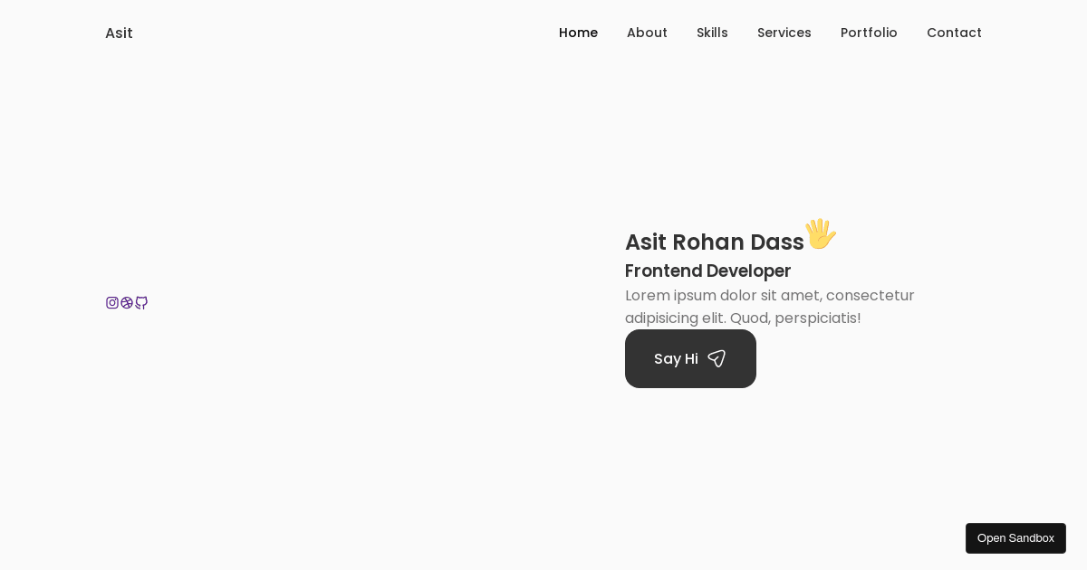Click the Lorem ipsum description paragraph
Screen dimensions: 1087x570
770,307
